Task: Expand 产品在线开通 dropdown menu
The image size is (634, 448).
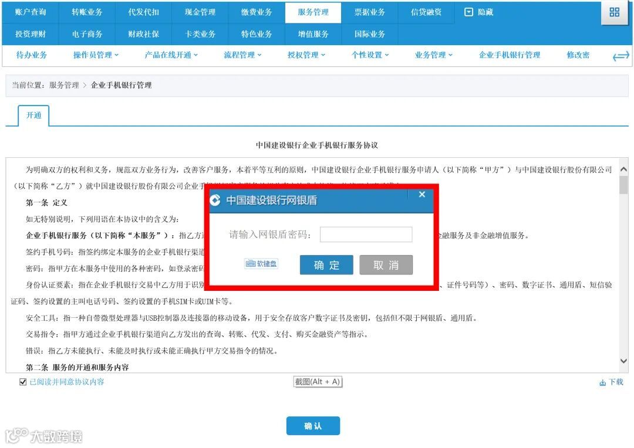Action: click(171, 55)
